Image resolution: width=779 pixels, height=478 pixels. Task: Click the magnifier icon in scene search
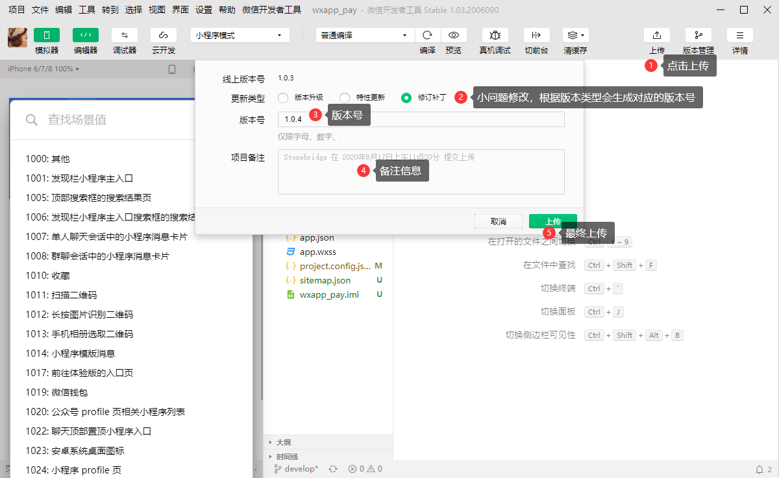(x=31, y=119)
